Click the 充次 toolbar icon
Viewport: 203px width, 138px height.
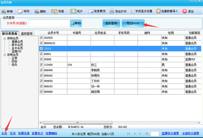[73, 11]
